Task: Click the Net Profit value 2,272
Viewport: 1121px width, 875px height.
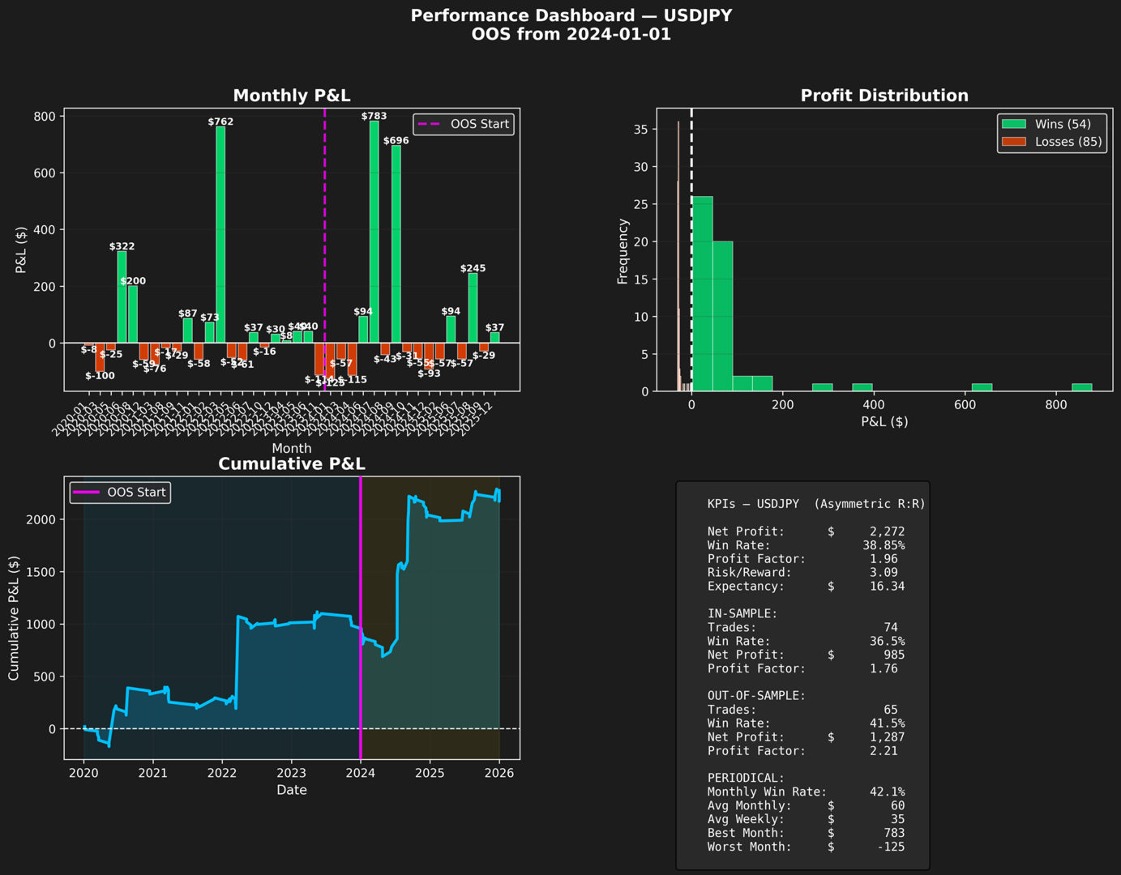Action: coord(888,531)
